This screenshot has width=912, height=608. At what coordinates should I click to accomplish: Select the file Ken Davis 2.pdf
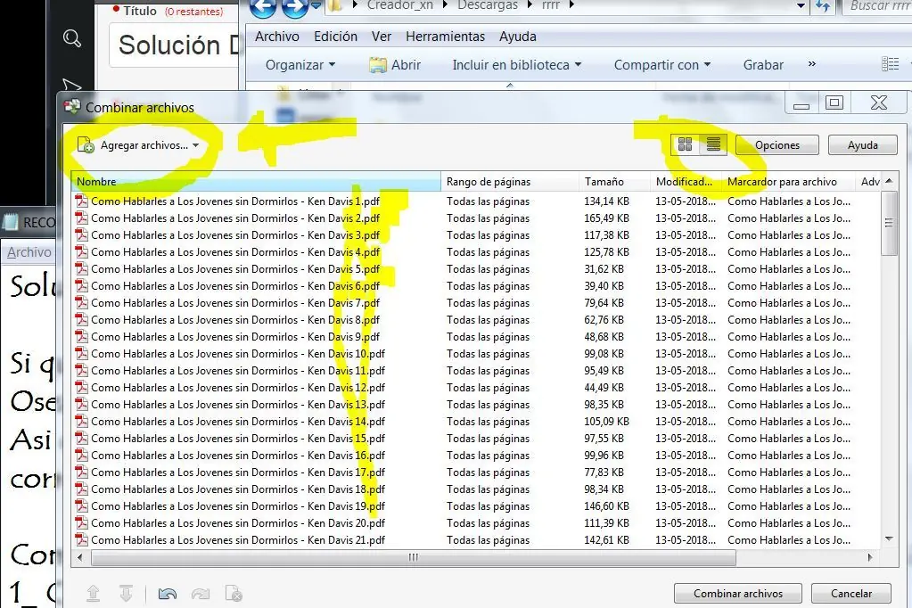pyautogui.click(x=235, y=218)
